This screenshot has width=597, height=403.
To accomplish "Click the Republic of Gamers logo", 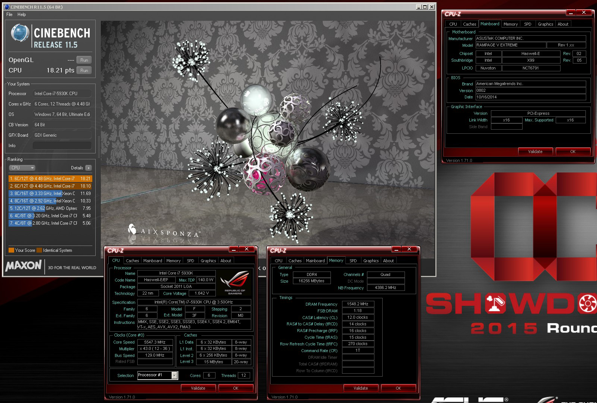I will coord(234,282).
